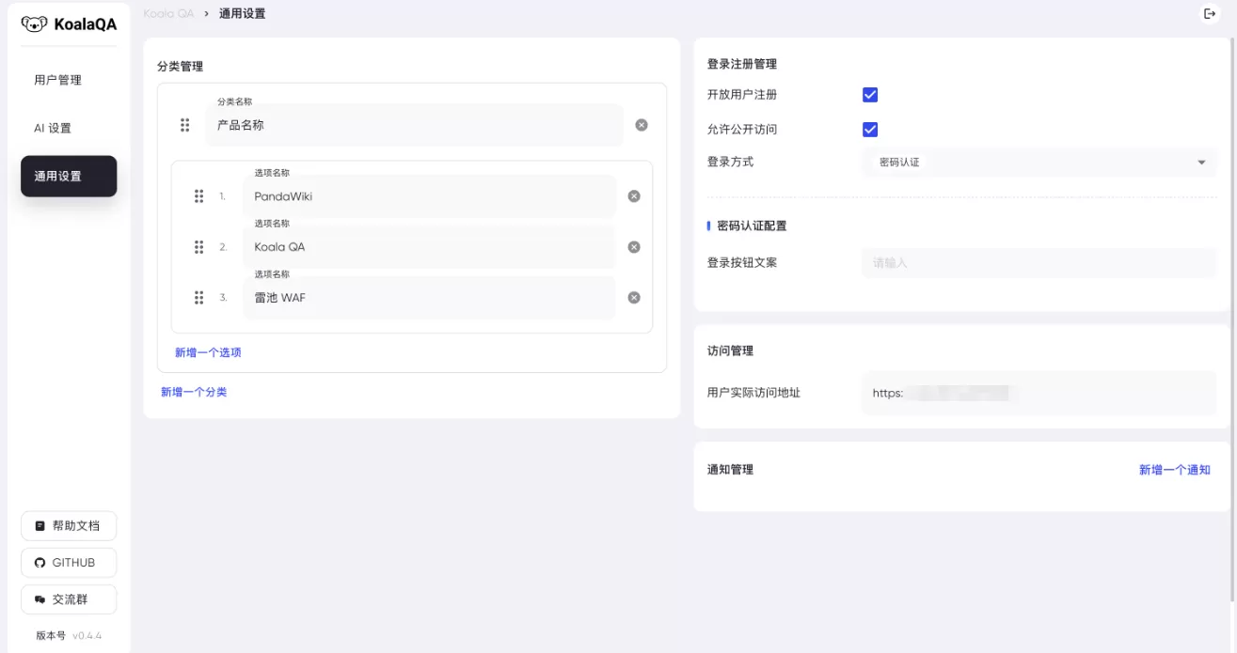Screen dimensions: 1237x653
Task: Toggle 允许公开访问 off
Action: pyautogui.click(x=869, y=129)
